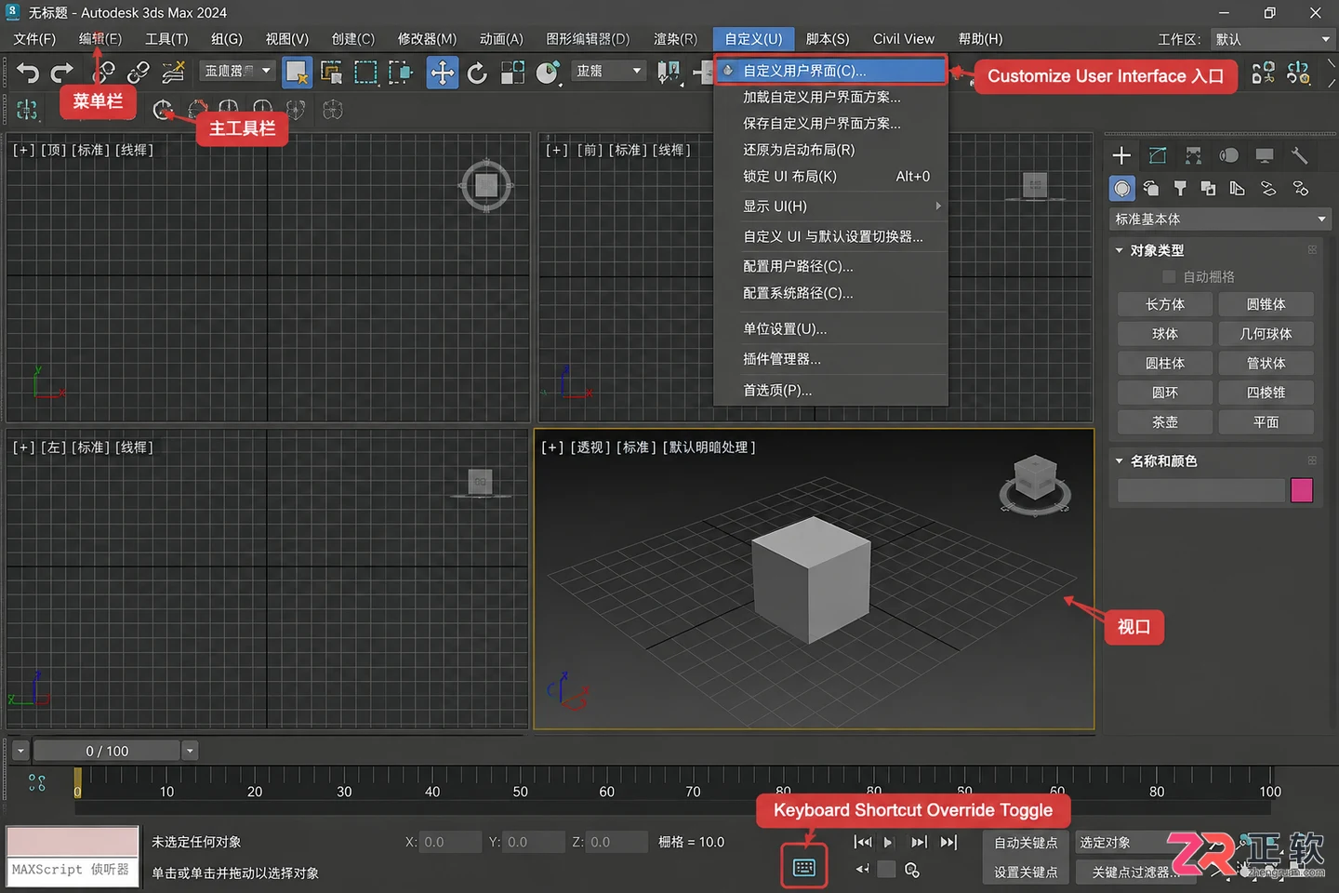Screen dimensions: 1339x893
Task: Select the Bind to Space Warp tool
Action: [173, 72]
